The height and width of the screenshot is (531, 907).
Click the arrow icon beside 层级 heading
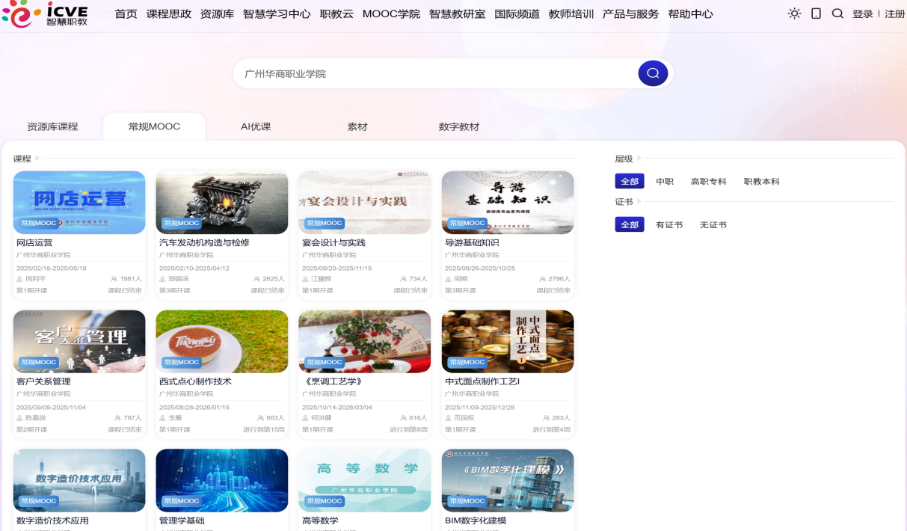[x=639, y=159]
